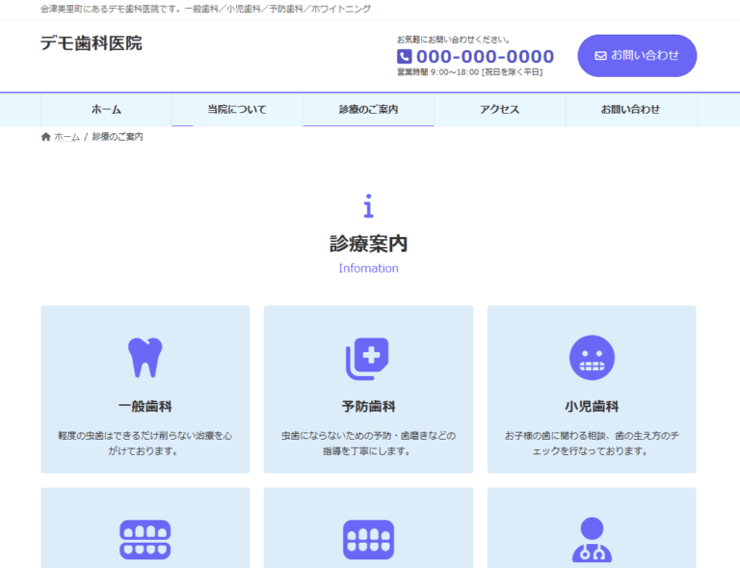Click the grimace face icon for 小児歯科

click(x=591, y=358)
